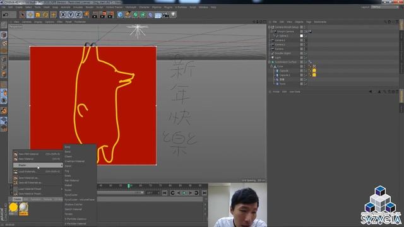
Task: Click the Spline pen tool icon
Action: [128, 15]
